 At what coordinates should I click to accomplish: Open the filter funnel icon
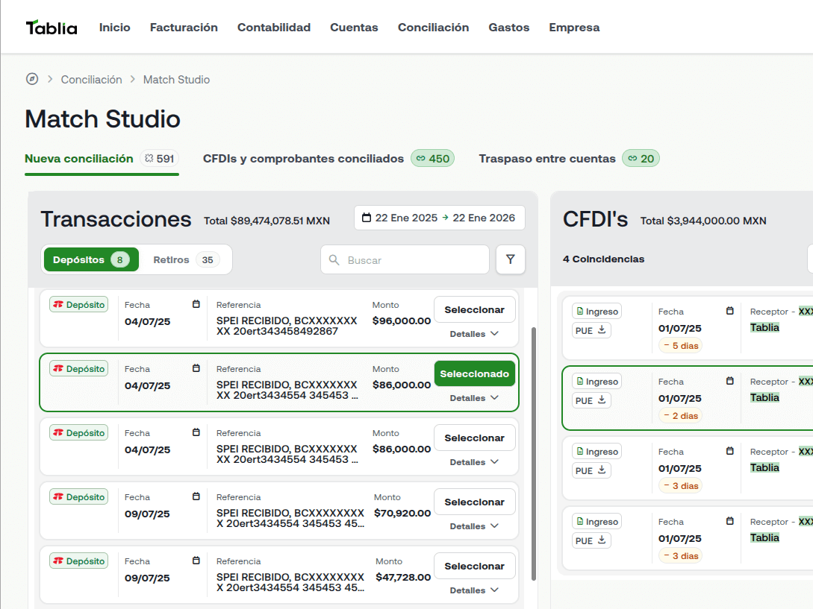pos(510,259)
